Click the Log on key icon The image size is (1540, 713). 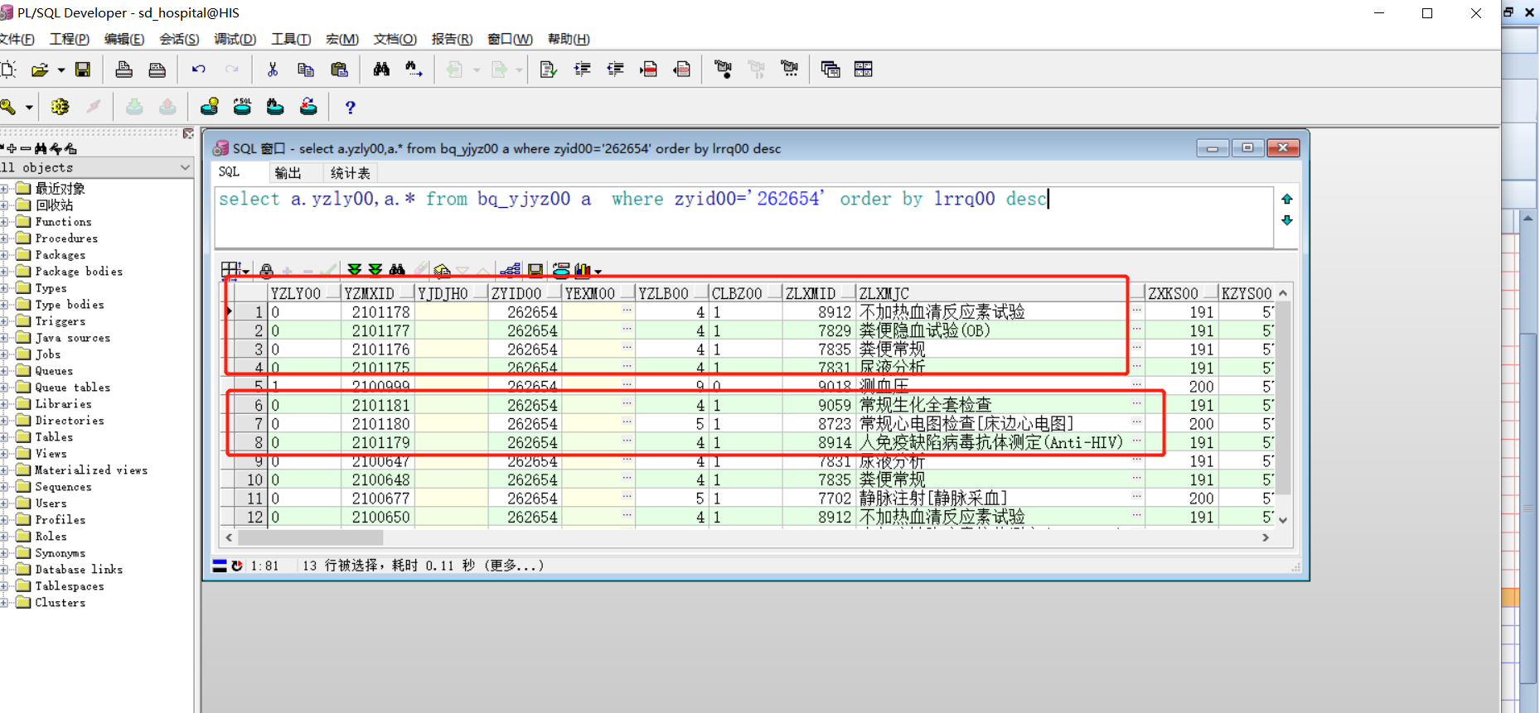point(9,107)
